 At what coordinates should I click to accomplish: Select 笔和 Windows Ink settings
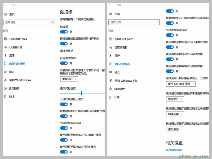coord(20,81)
